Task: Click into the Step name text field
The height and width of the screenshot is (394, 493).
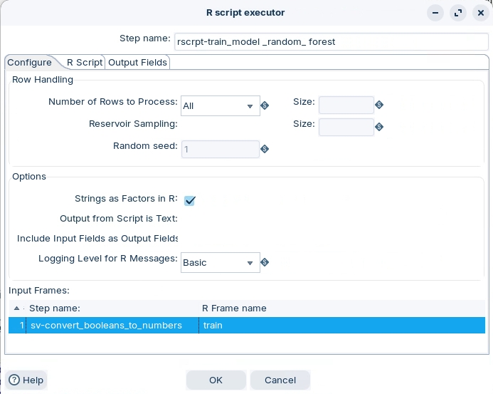Action: tap(331, 42)
